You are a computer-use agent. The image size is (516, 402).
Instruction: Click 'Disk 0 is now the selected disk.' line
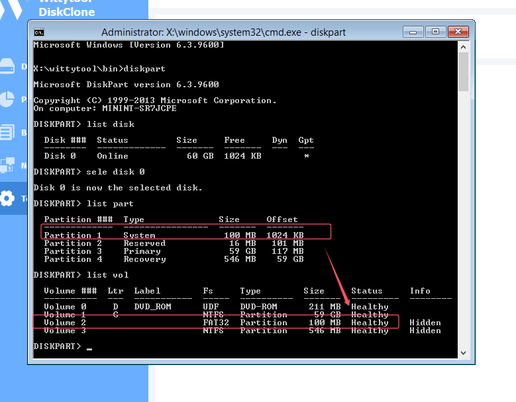pos(118,188)
